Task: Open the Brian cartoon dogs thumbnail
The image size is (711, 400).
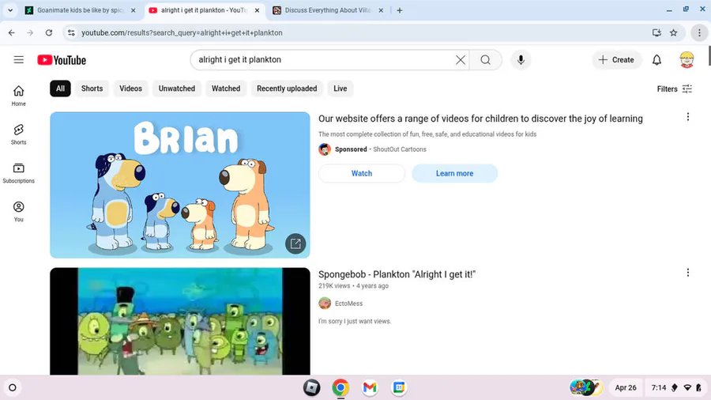Action: pos(180,185)
